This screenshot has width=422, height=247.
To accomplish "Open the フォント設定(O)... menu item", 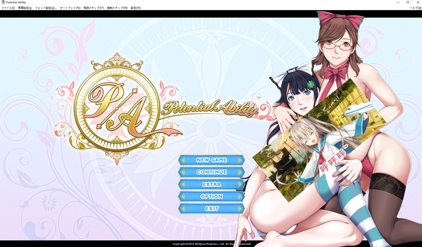I will point(46,8).
